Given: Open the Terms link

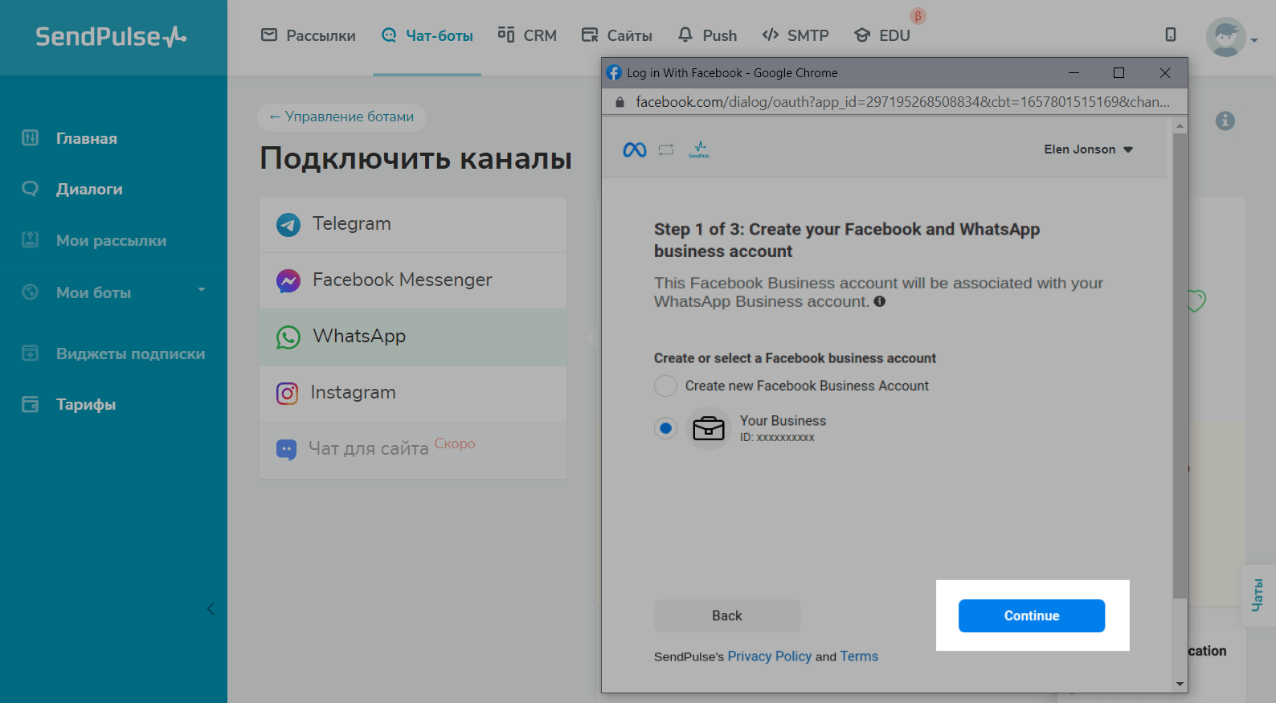Looking at the screenshot, I should click(859, 656).
